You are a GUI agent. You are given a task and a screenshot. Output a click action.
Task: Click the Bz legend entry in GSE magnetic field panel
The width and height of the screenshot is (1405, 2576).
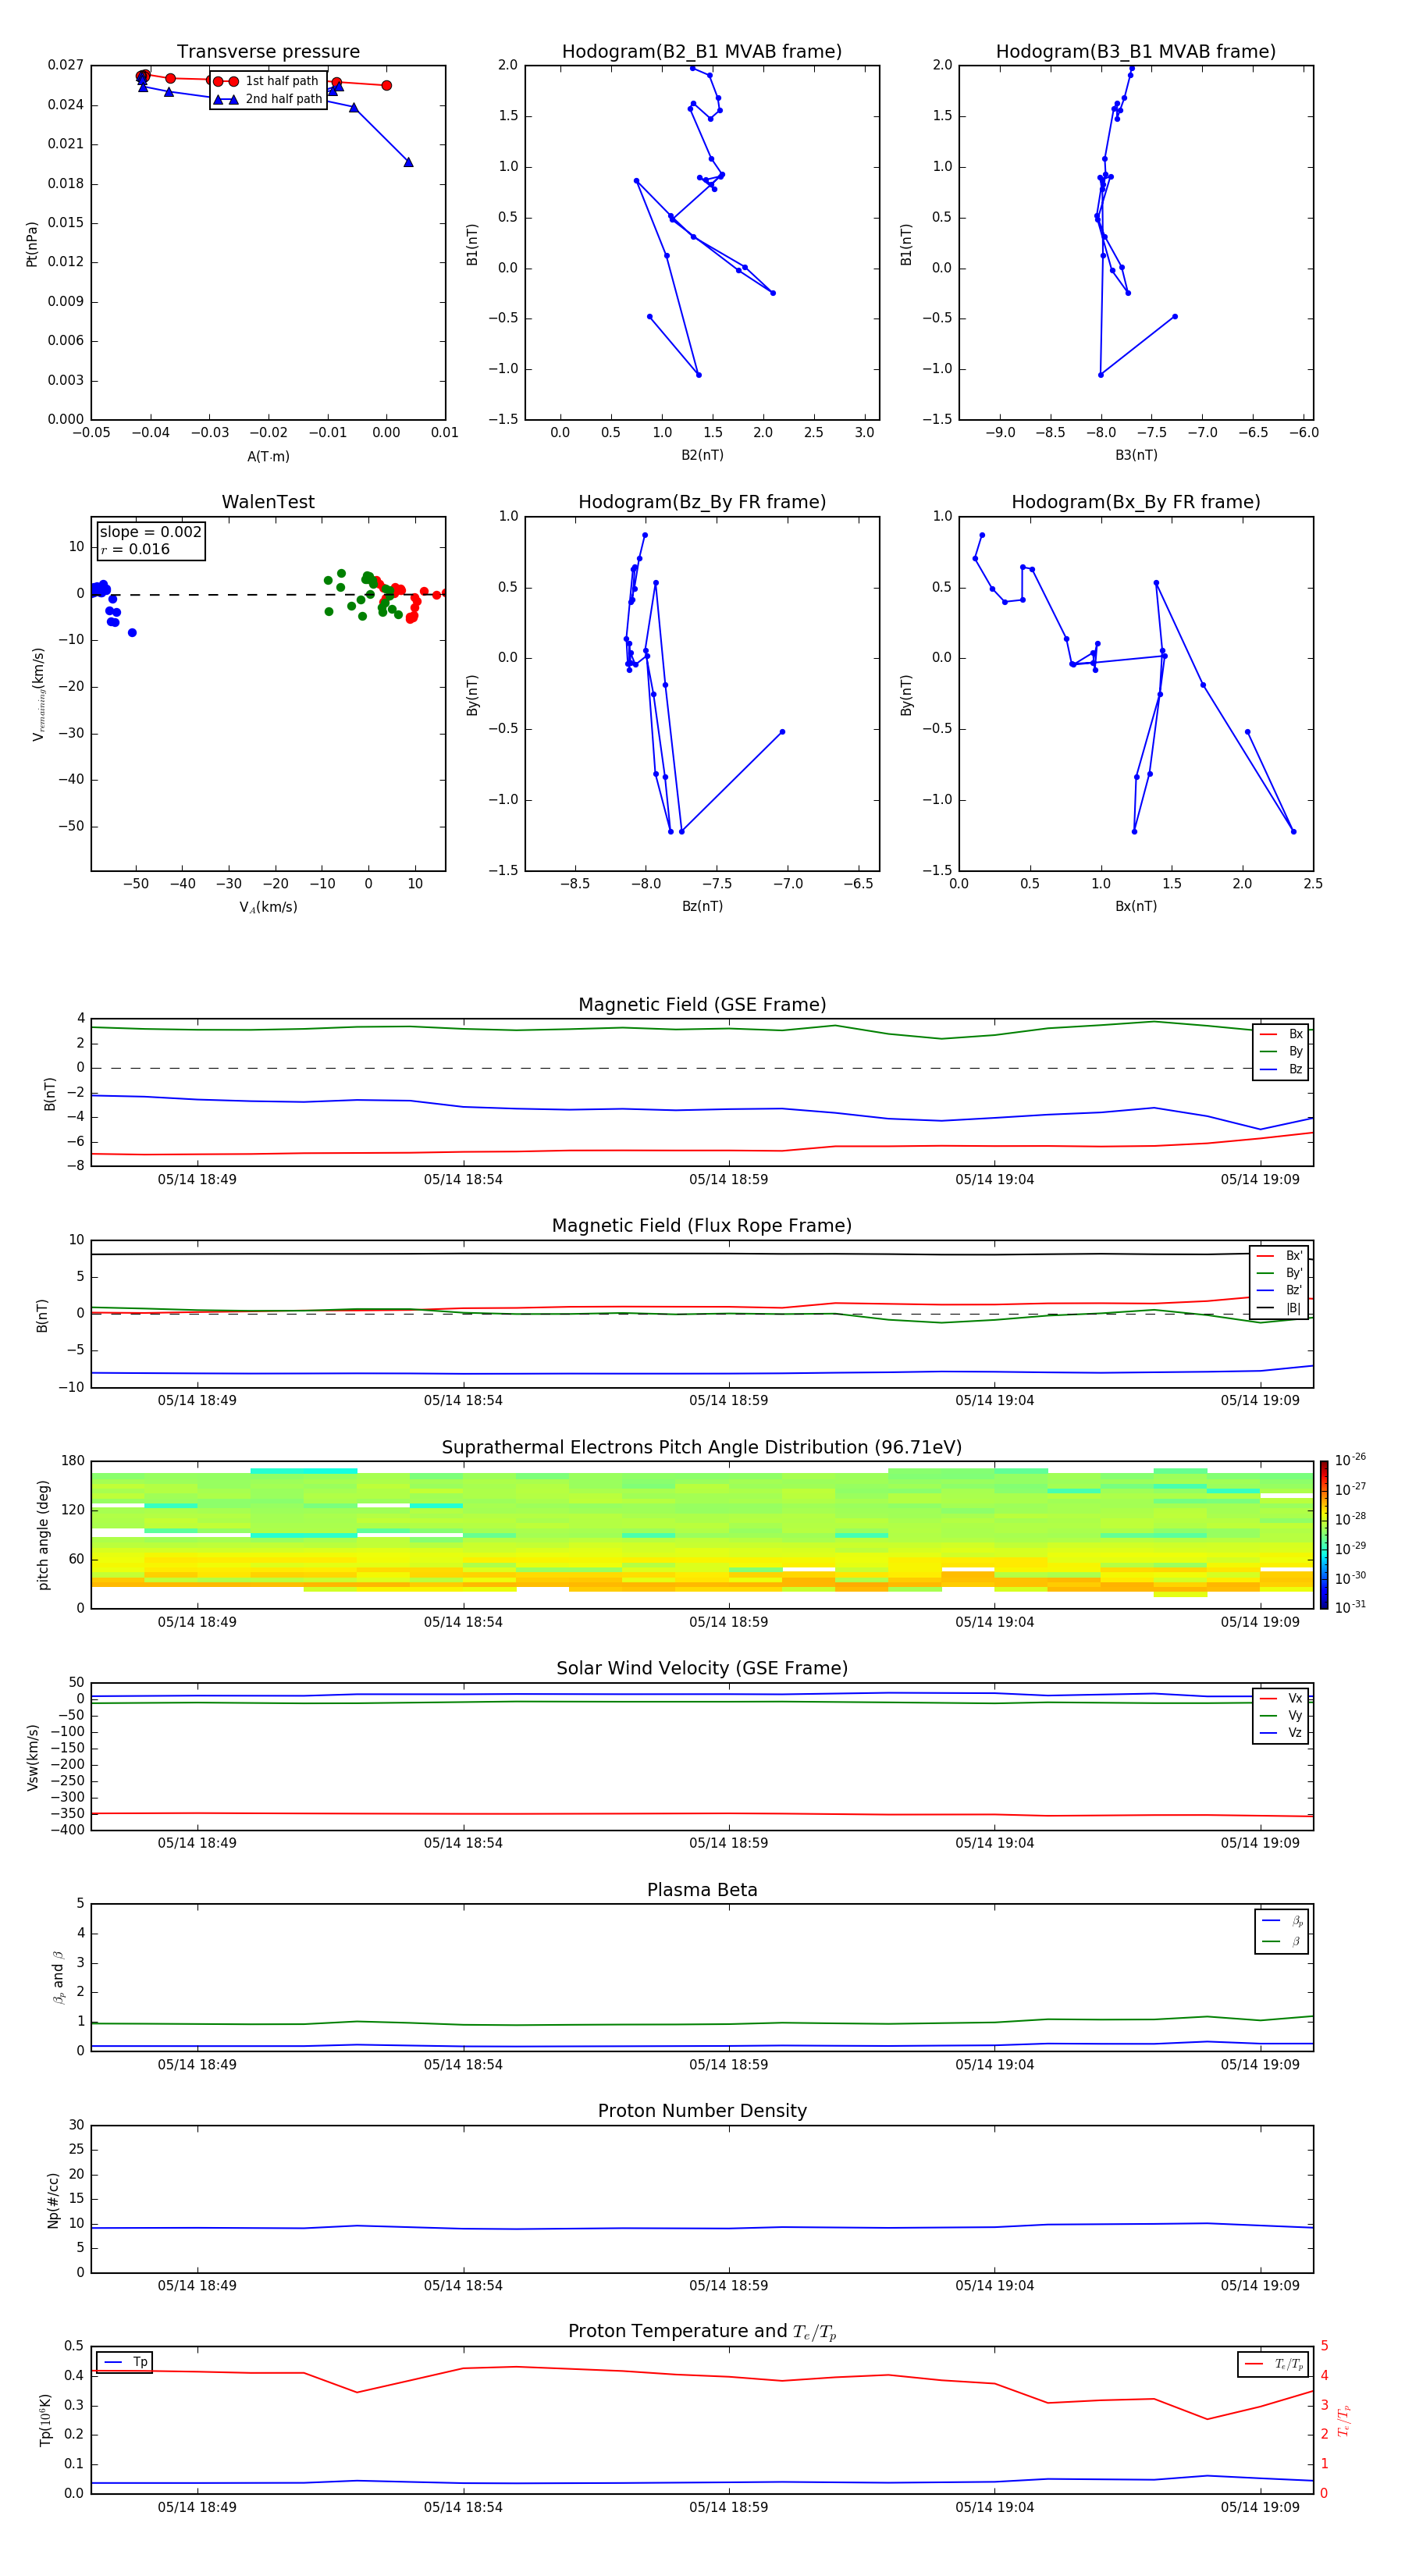[1282, 1069]
